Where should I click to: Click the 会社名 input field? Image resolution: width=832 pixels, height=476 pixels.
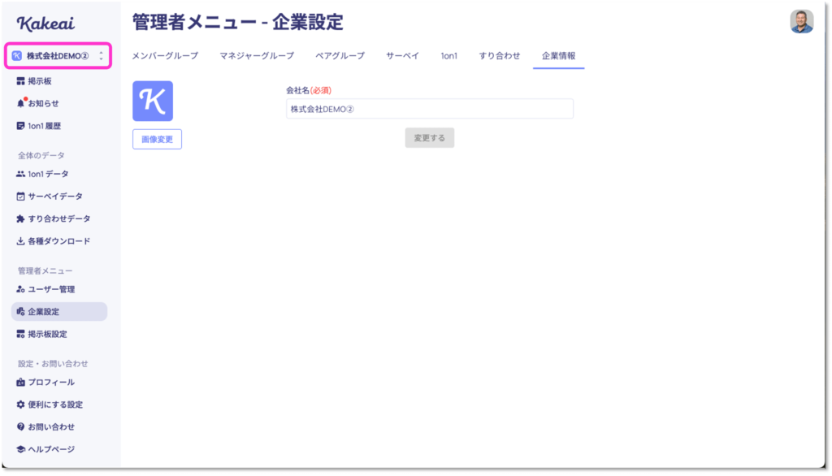point(429,109)
